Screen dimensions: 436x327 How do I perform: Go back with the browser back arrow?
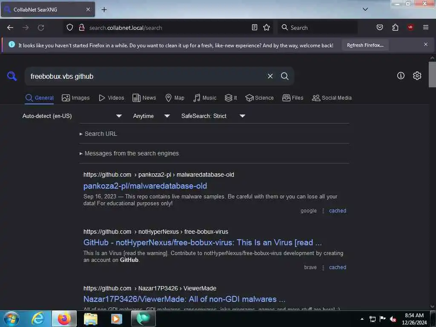(10, 28)
